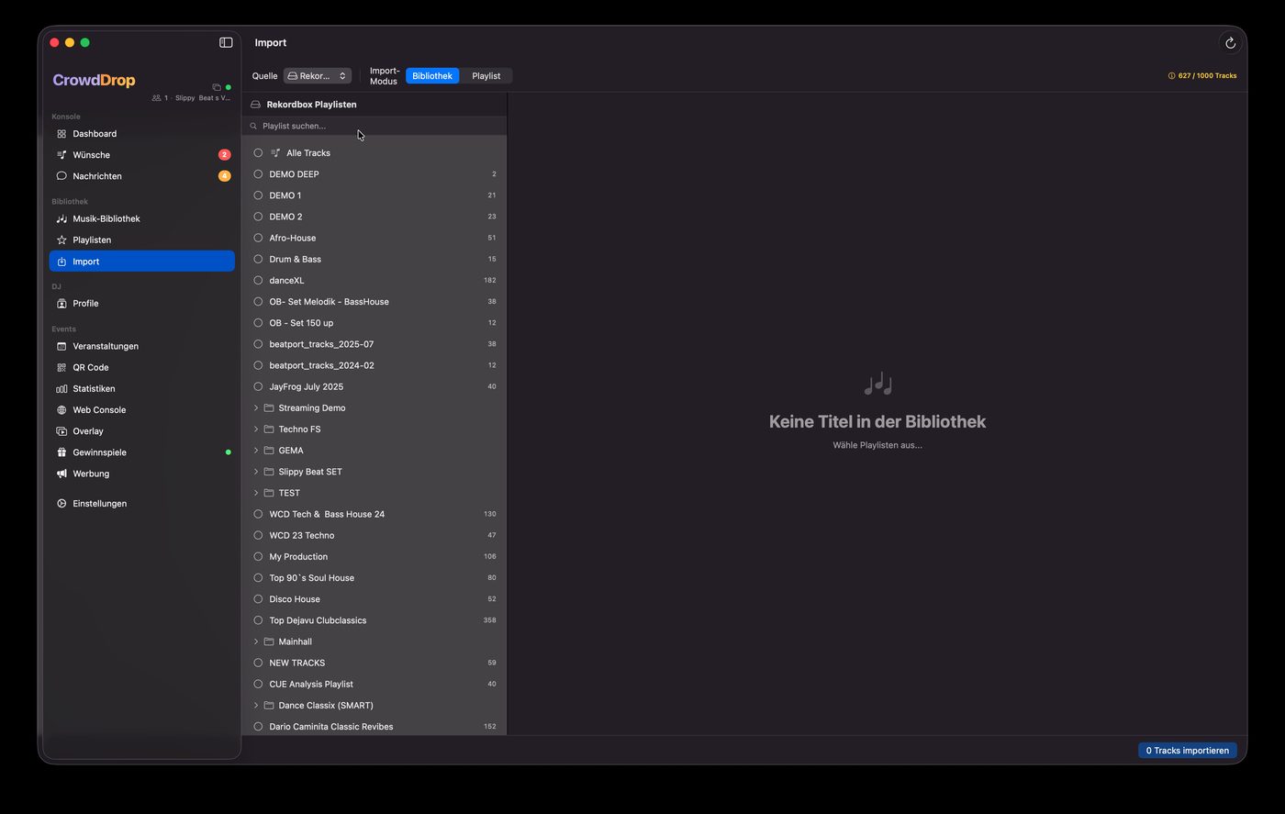Image resolution: width=1285 pixels, height=814 pixels.
Task: Select the danceXL playlist circle
Action: 258,280
